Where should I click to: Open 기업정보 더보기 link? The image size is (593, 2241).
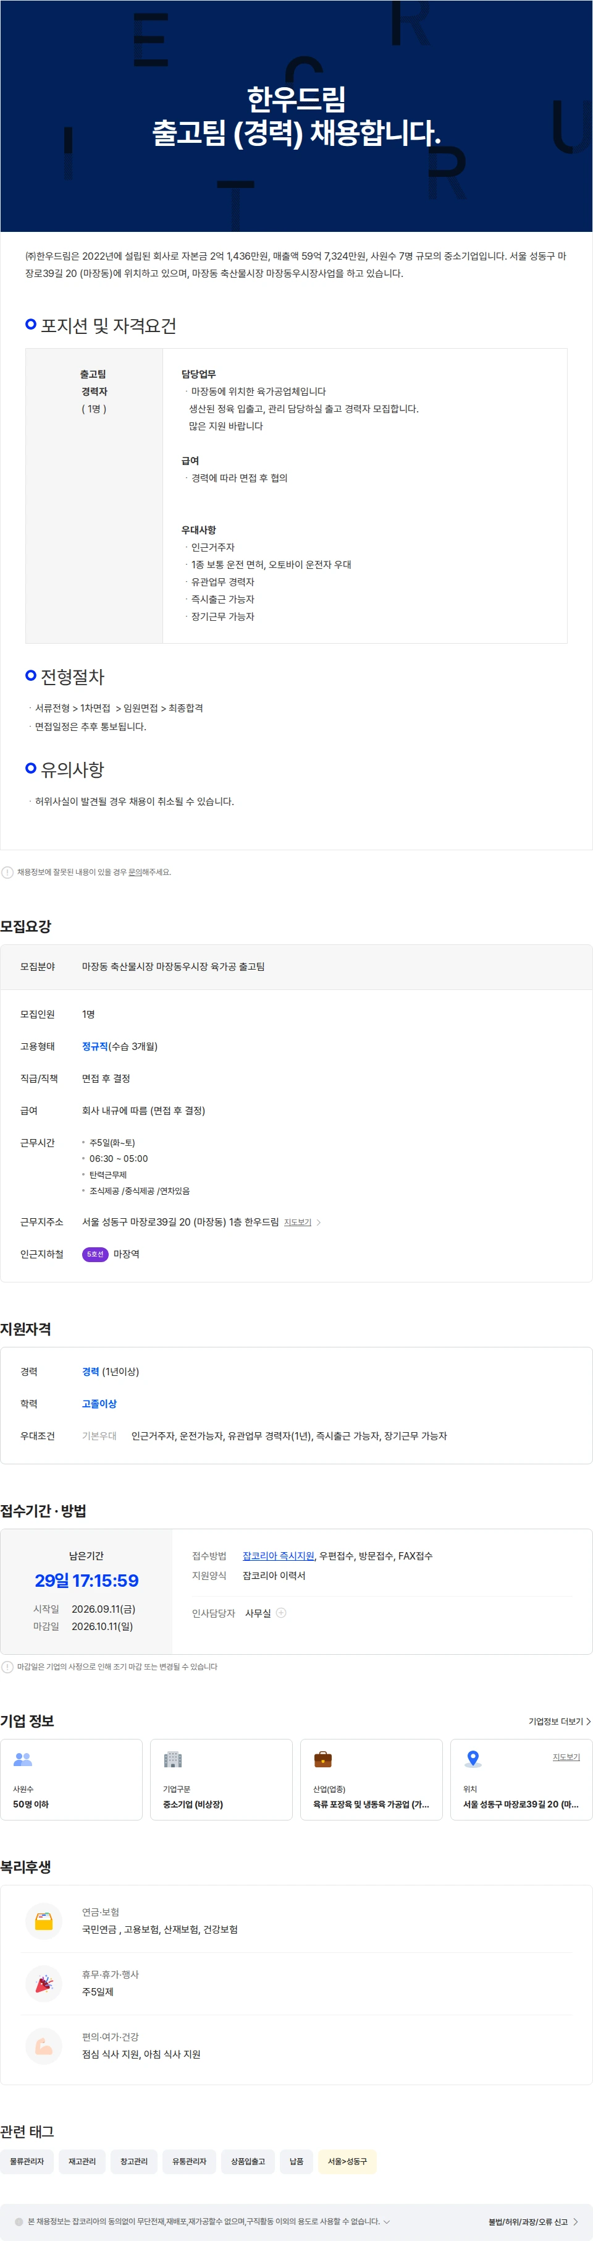(x=559, y=1722)
